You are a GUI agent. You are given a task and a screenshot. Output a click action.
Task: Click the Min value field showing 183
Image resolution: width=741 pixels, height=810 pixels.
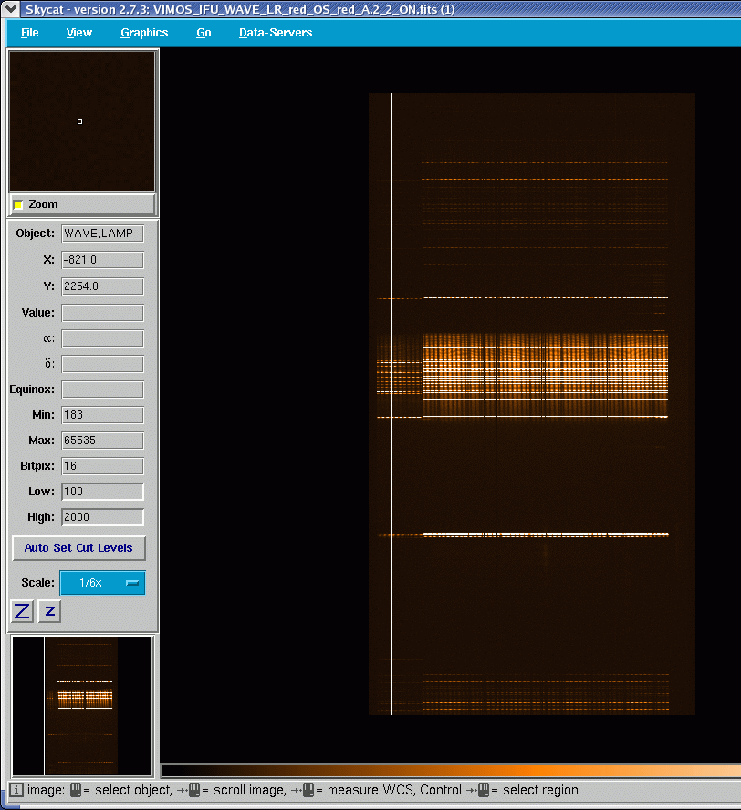tap(102, 415)
